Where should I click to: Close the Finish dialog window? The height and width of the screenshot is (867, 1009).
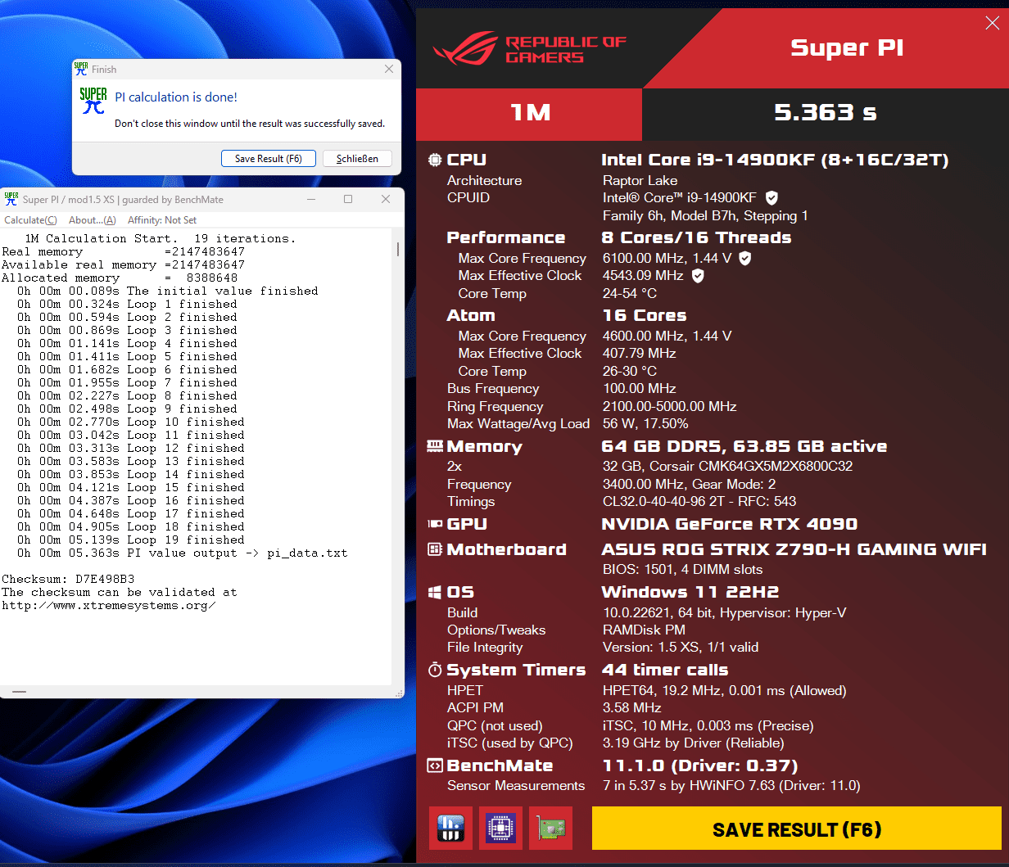coord(389,70)
